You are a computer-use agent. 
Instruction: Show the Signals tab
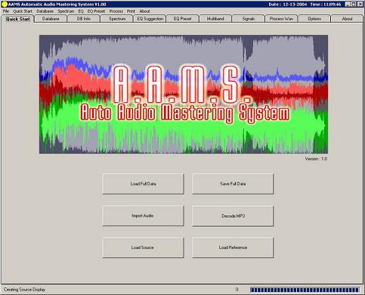249,19
